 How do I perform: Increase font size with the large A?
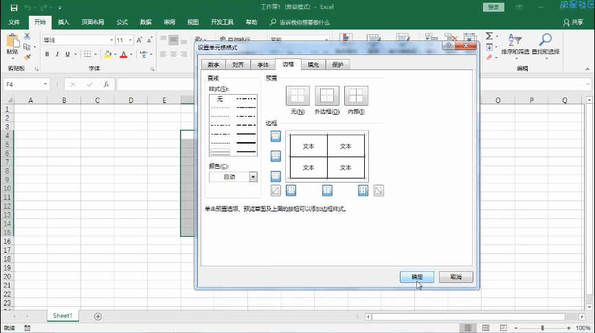pos(139,40)
